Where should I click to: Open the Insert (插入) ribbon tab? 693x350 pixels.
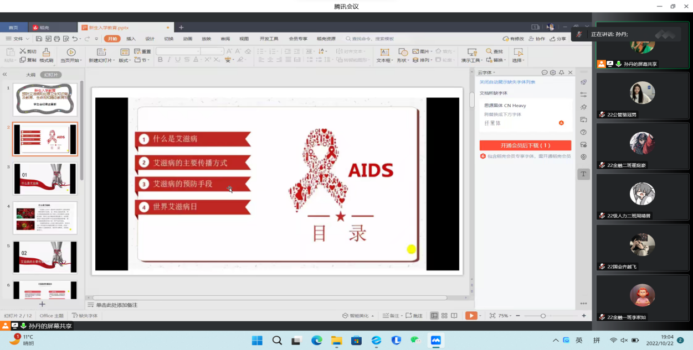(x=131, y=39)
